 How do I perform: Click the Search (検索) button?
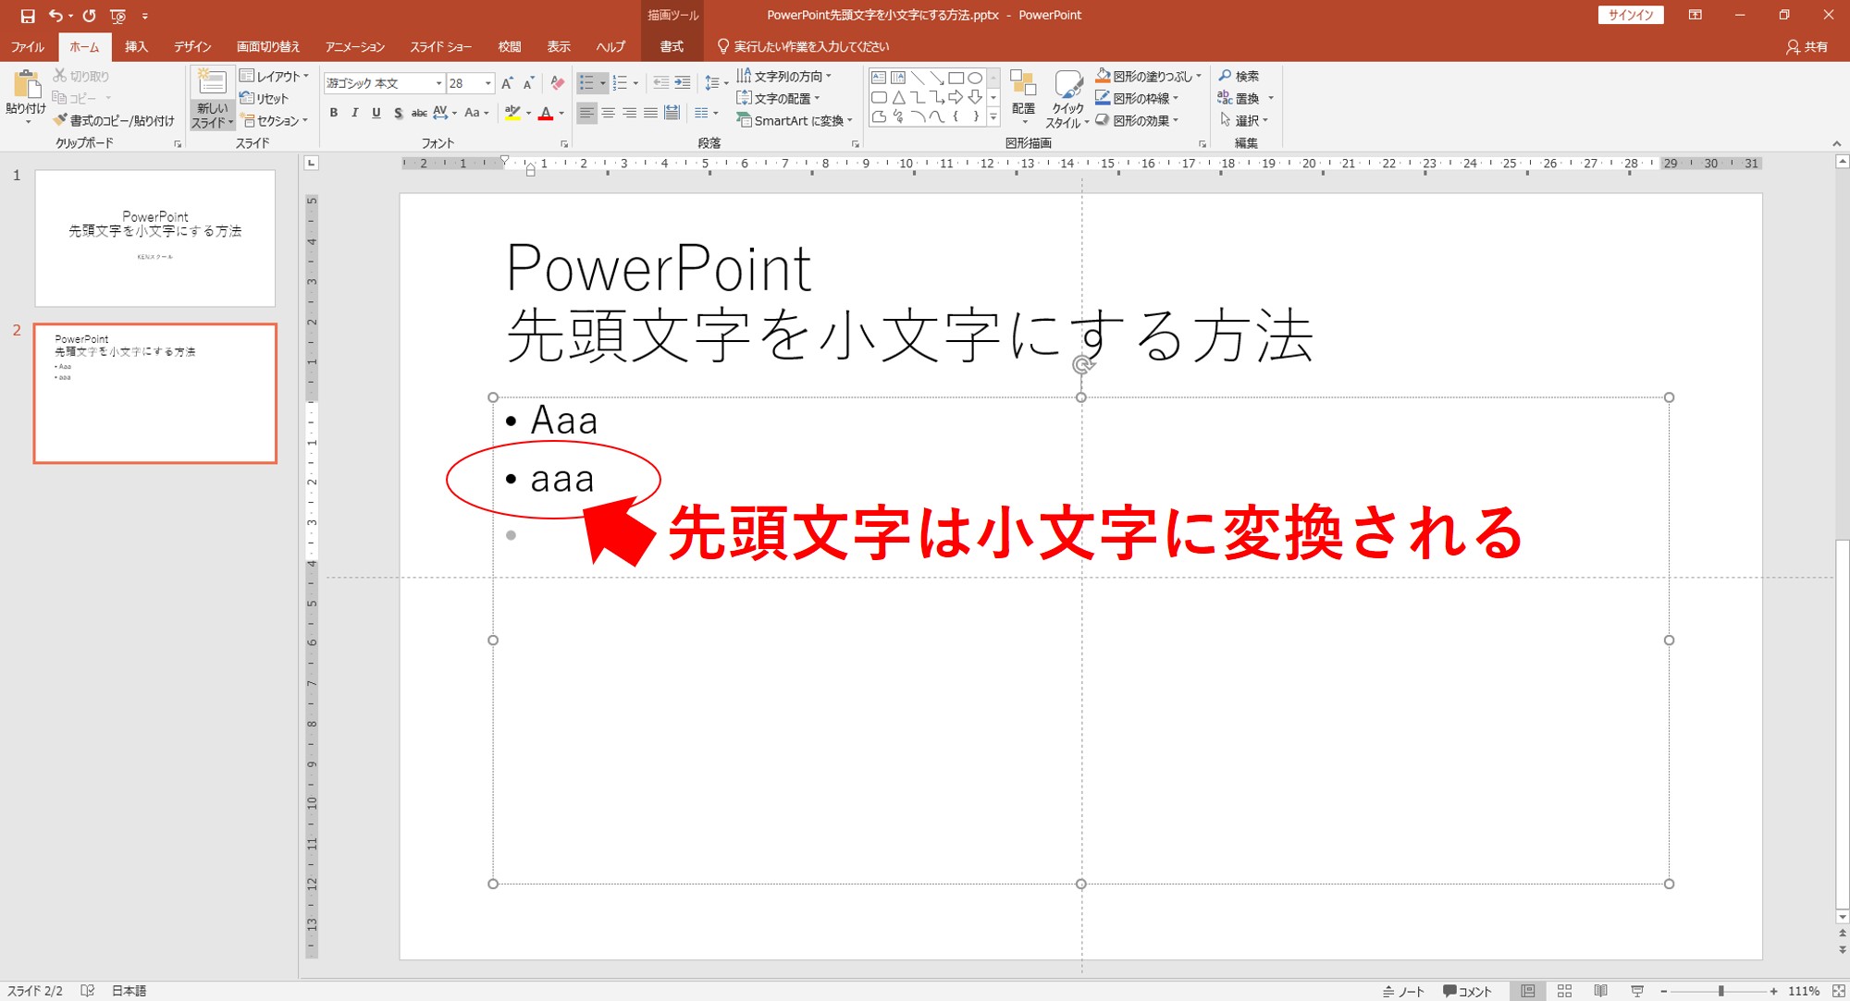(1239, 76)
